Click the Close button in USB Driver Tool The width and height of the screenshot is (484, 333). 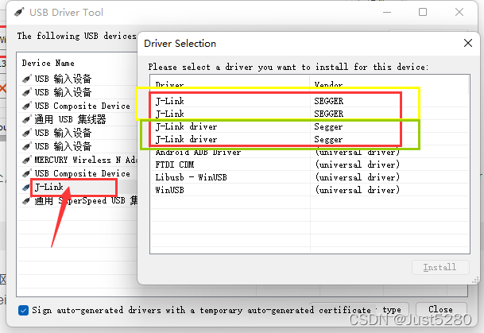pyautogui.click(x=441, y=309)
